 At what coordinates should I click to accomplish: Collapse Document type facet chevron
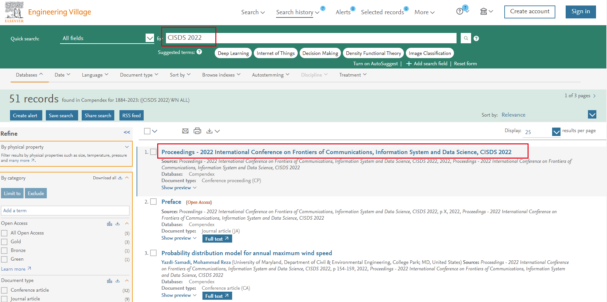127,281
